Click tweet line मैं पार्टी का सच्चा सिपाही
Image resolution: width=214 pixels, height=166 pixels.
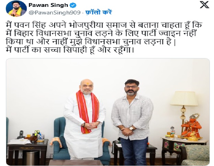(70, 49)
